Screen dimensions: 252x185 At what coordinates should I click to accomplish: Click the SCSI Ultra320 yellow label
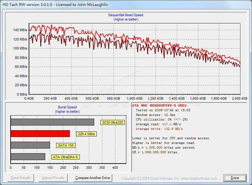tap(113, 122)
